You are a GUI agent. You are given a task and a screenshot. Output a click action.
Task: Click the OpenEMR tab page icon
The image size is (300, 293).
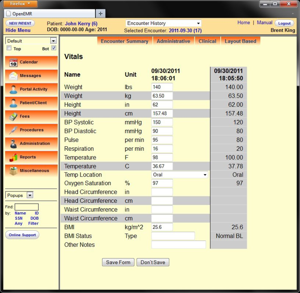click(8, 13)
